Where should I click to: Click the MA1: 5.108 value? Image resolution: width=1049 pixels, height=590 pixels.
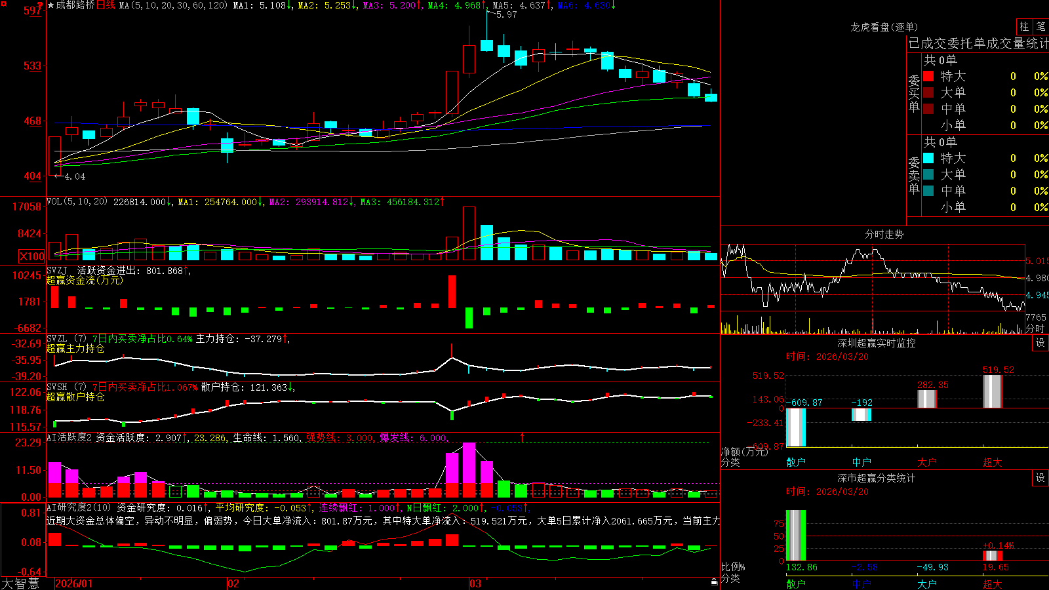[x=260, y=5]
